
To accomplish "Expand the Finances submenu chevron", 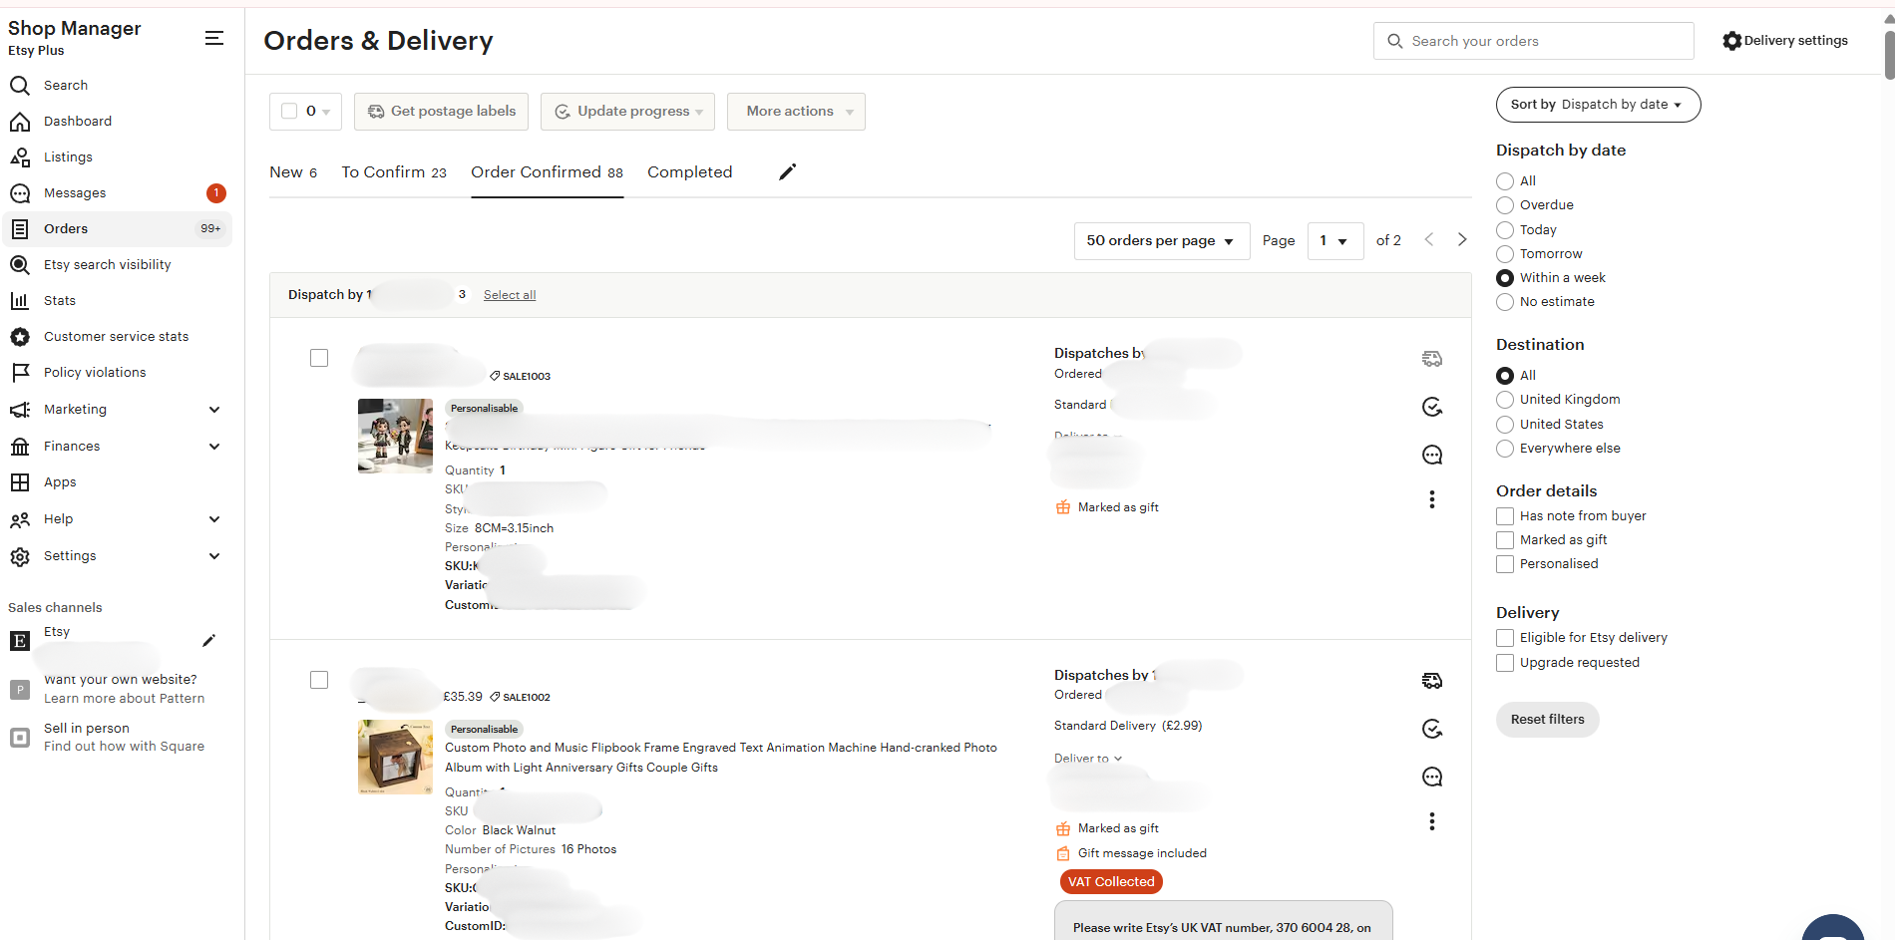I will pos(214,447).
